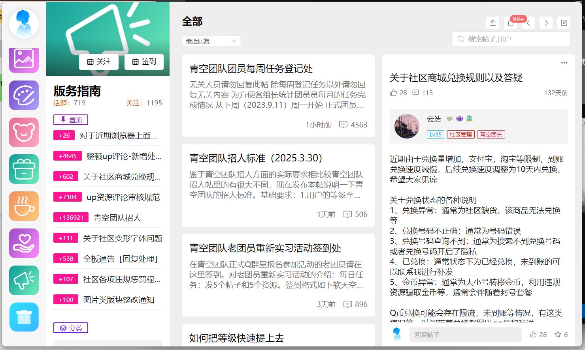
Task: Select the megaphone sidebar icon
Action: pos(24,280)
